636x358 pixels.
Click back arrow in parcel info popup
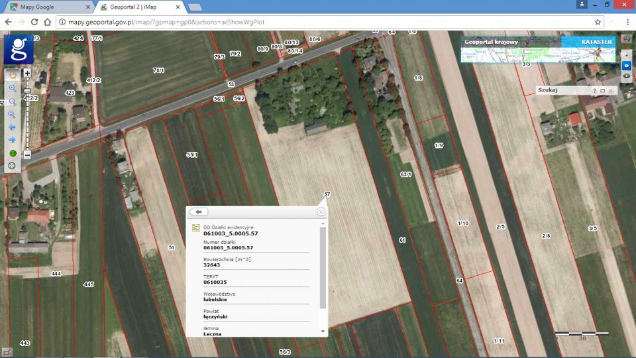coord(199,212)
